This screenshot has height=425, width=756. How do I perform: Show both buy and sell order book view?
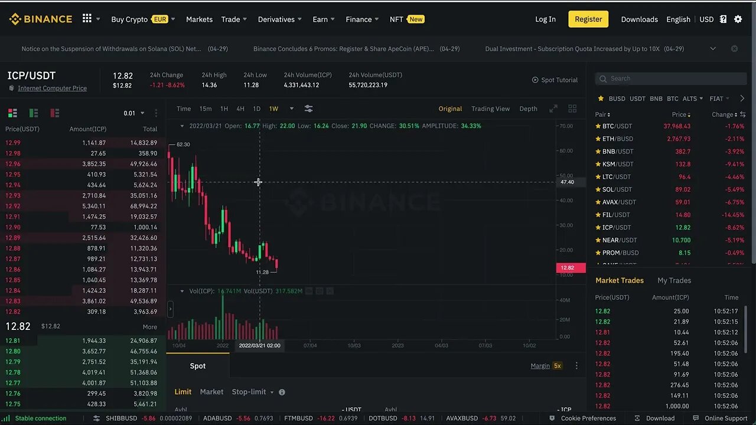tap(12, 113)
